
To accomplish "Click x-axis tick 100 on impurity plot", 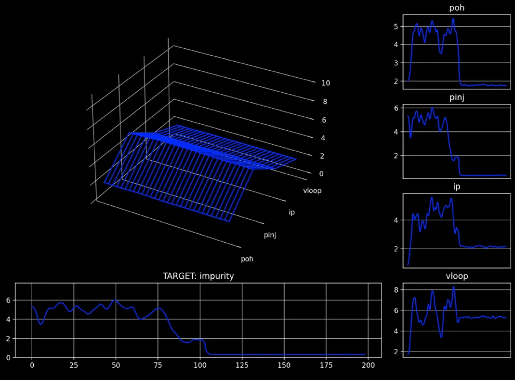I will (x=200, y=365).
